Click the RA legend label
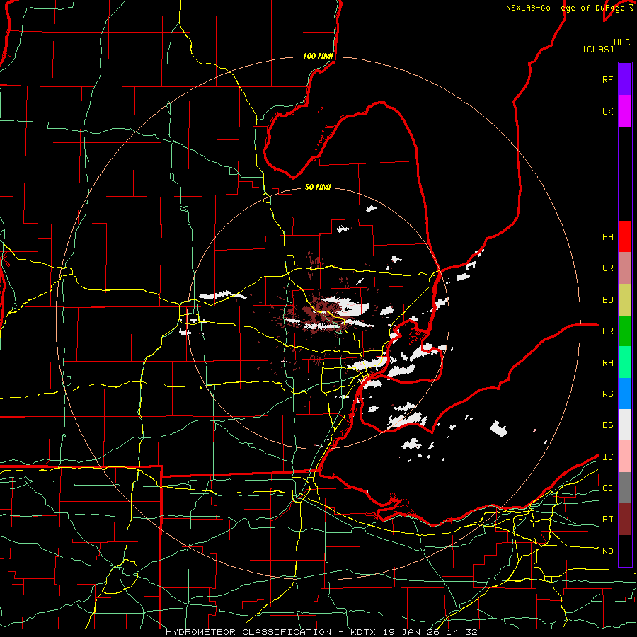Viewport: 637px width, 637px height. tap(607, 363)
